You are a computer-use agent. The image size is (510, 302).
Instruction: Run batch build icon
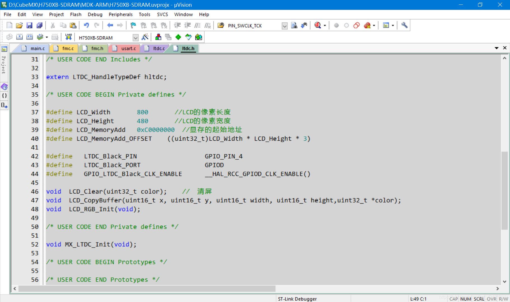tap(40, 37)
